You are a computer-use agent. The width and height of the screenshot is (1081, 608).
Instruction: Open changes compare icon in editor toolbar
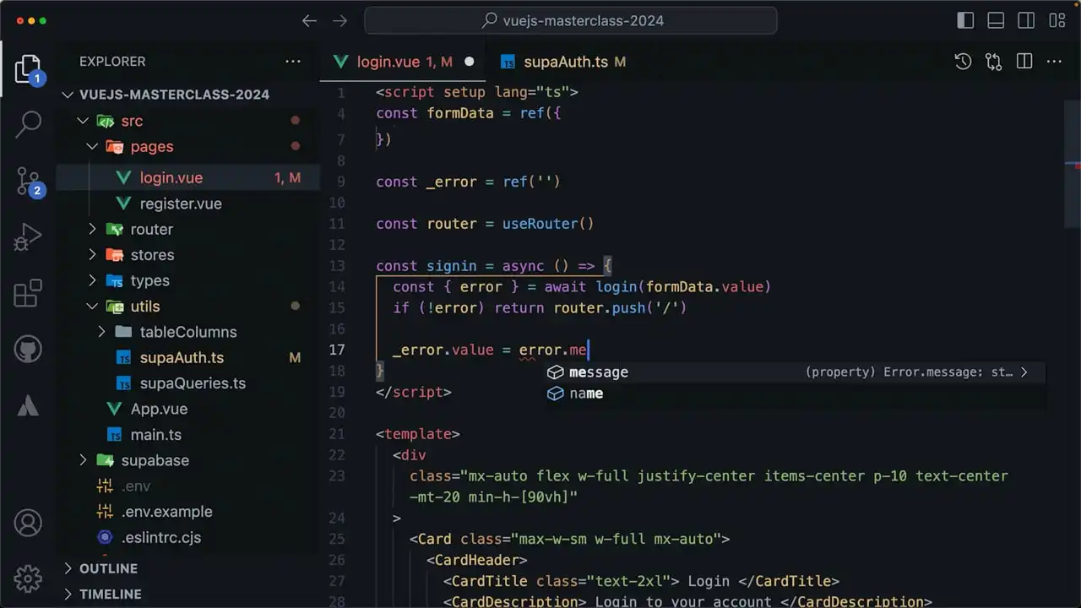(x=993, y=62)
